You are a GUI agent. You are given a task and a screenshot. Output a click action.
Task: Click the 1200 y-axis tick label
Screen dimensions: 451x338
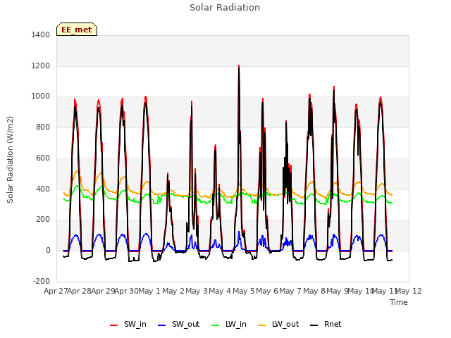point(41,65)
